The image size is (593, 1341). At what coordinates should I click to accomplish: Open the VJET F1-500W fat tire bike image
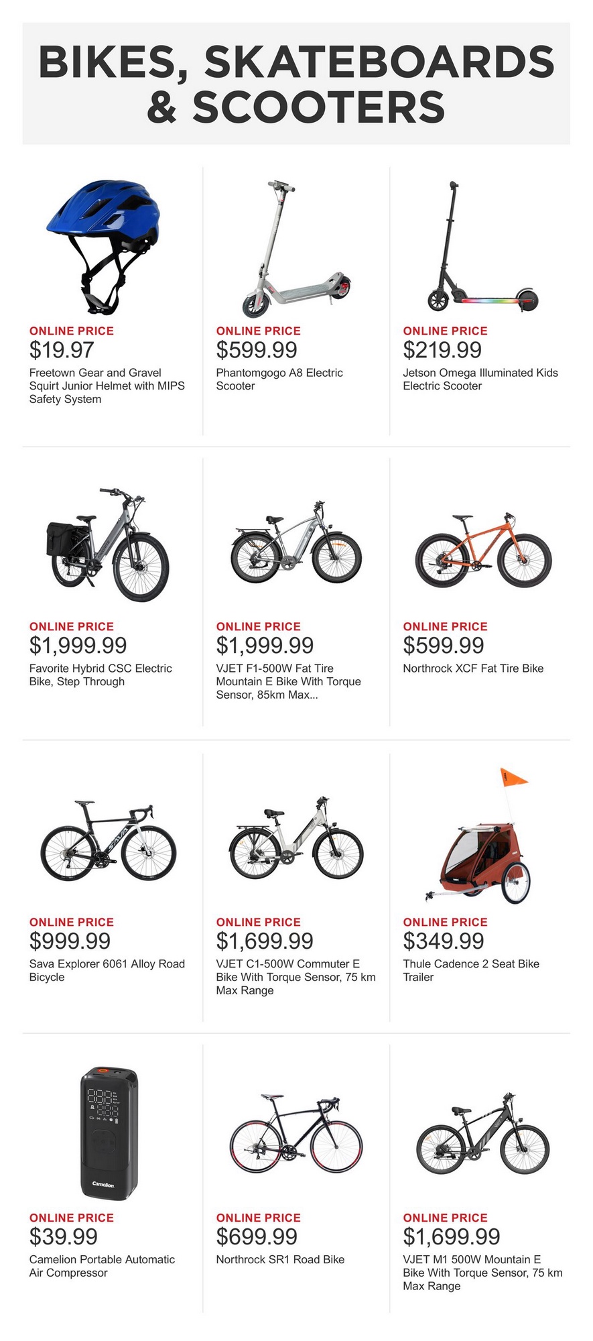[x=295, y=543]
